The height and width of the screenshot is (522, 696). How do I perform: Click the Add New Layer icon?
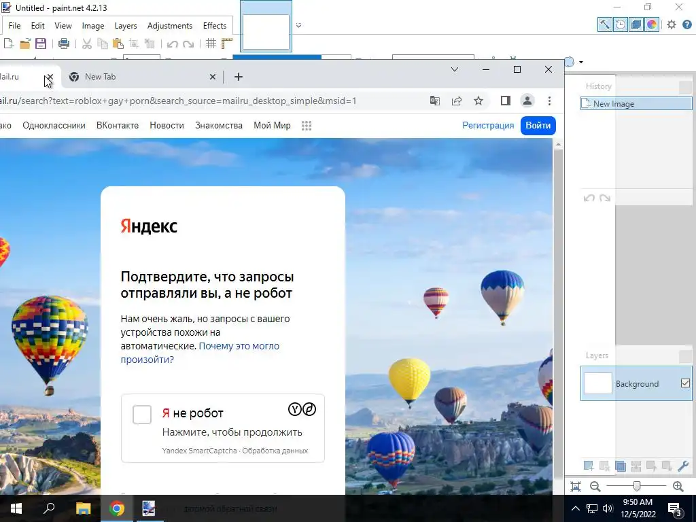(x=589, y=466)
